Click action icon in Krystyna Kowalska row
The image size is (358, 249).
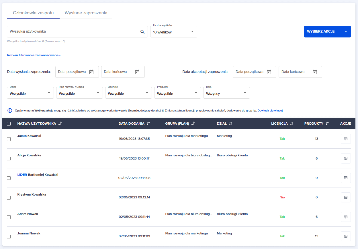(346, 197)
